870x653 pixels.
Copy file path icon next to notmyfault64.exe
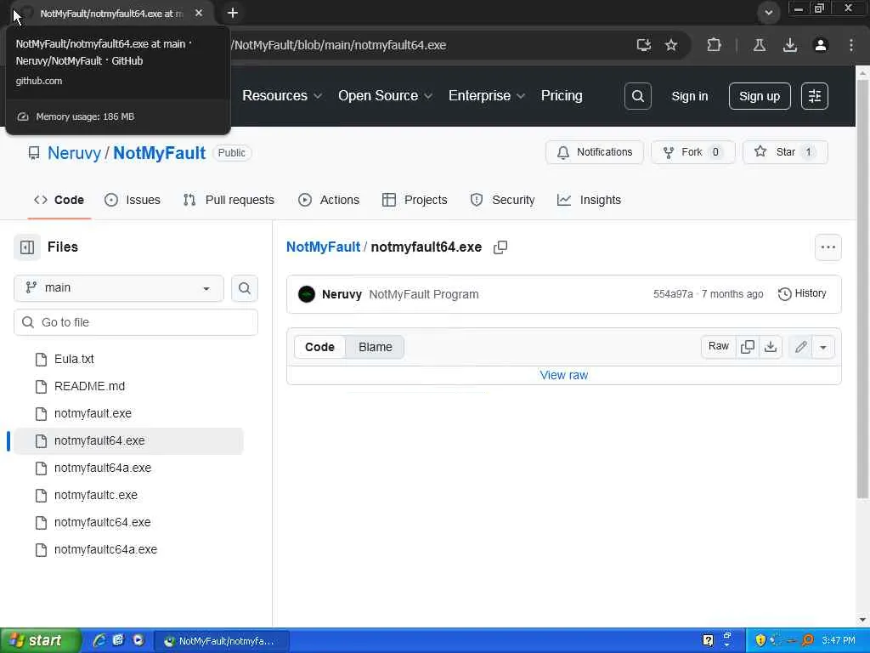click(500, 247)
